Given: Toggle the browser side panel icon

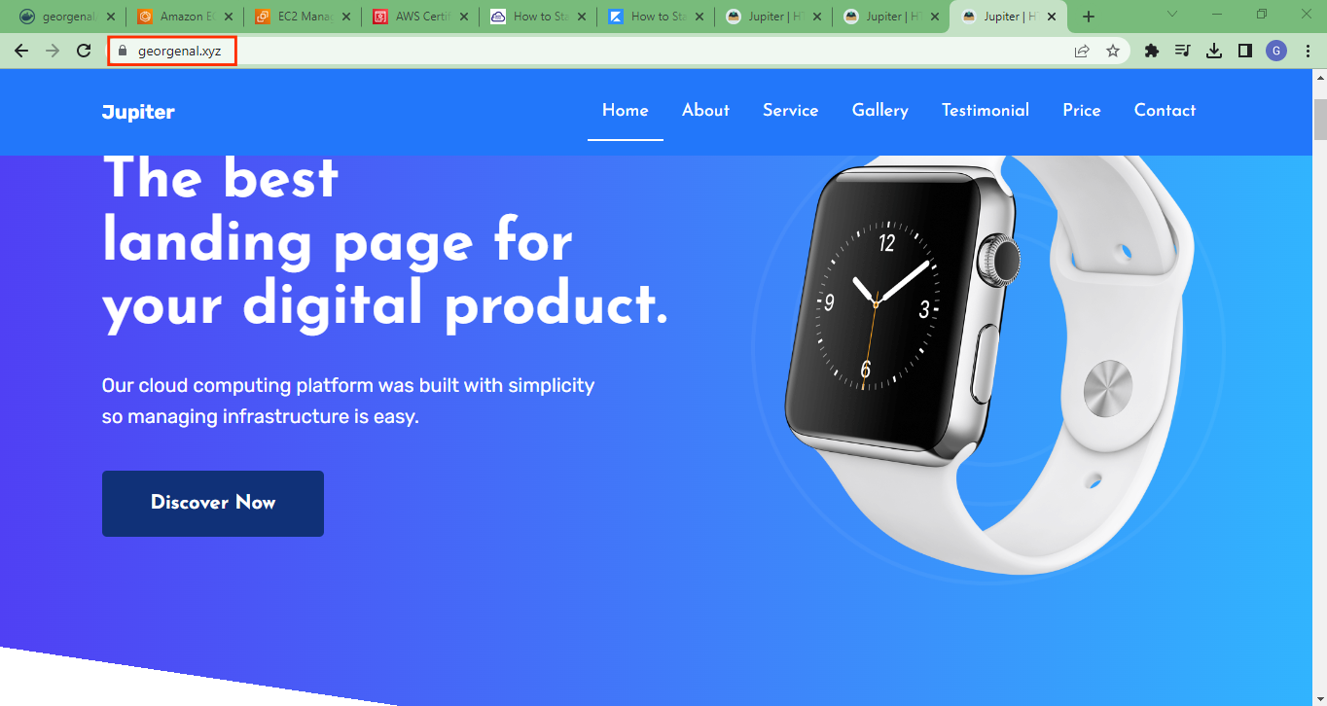Looking at the screenshot, I should 1245,52.
